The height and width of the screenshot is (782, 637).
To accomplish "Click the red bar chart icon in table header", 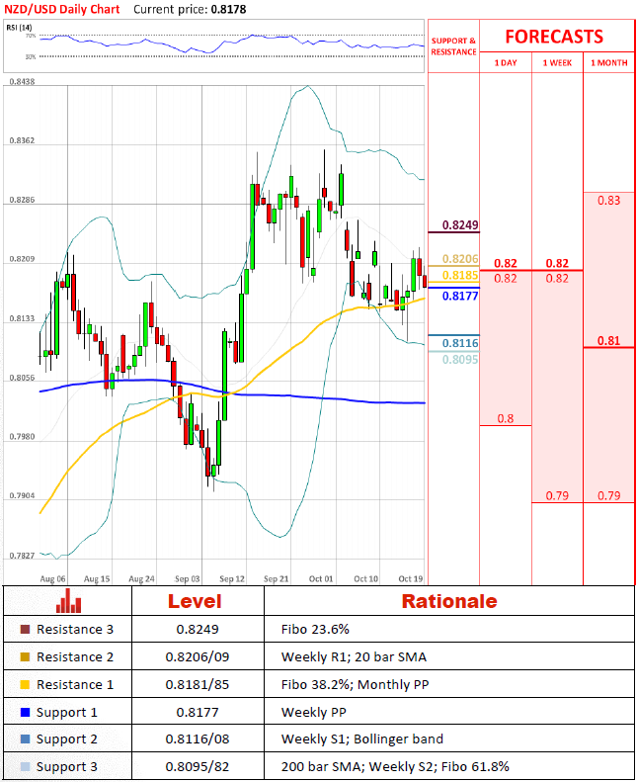I will coord(68,601).
